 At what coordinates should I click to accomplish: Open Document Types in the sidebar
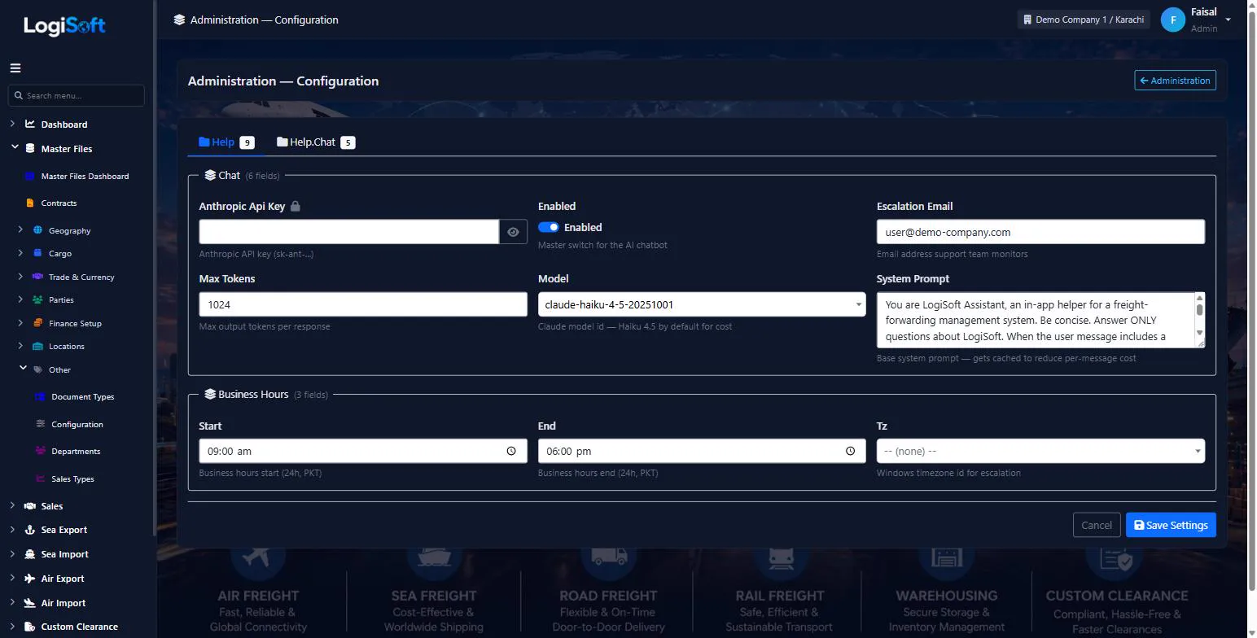point(82,396)
